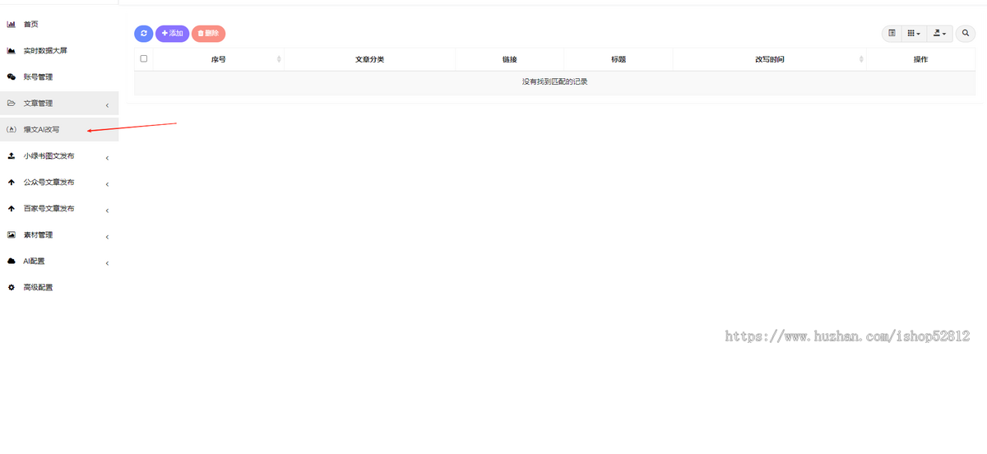Expand the AI配置 chevron
Viewport: 987px width, 454px height.
(x=108, y=262)
